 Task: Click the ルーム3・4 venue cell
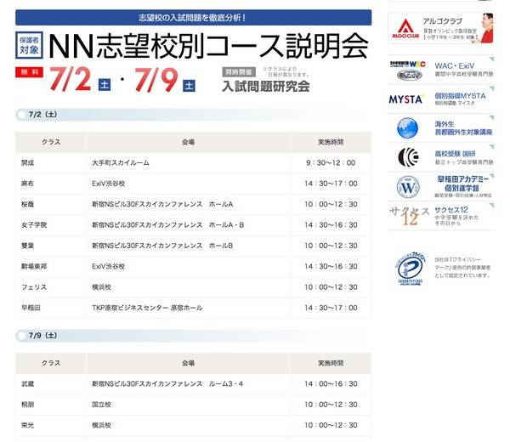click(189, 384)
